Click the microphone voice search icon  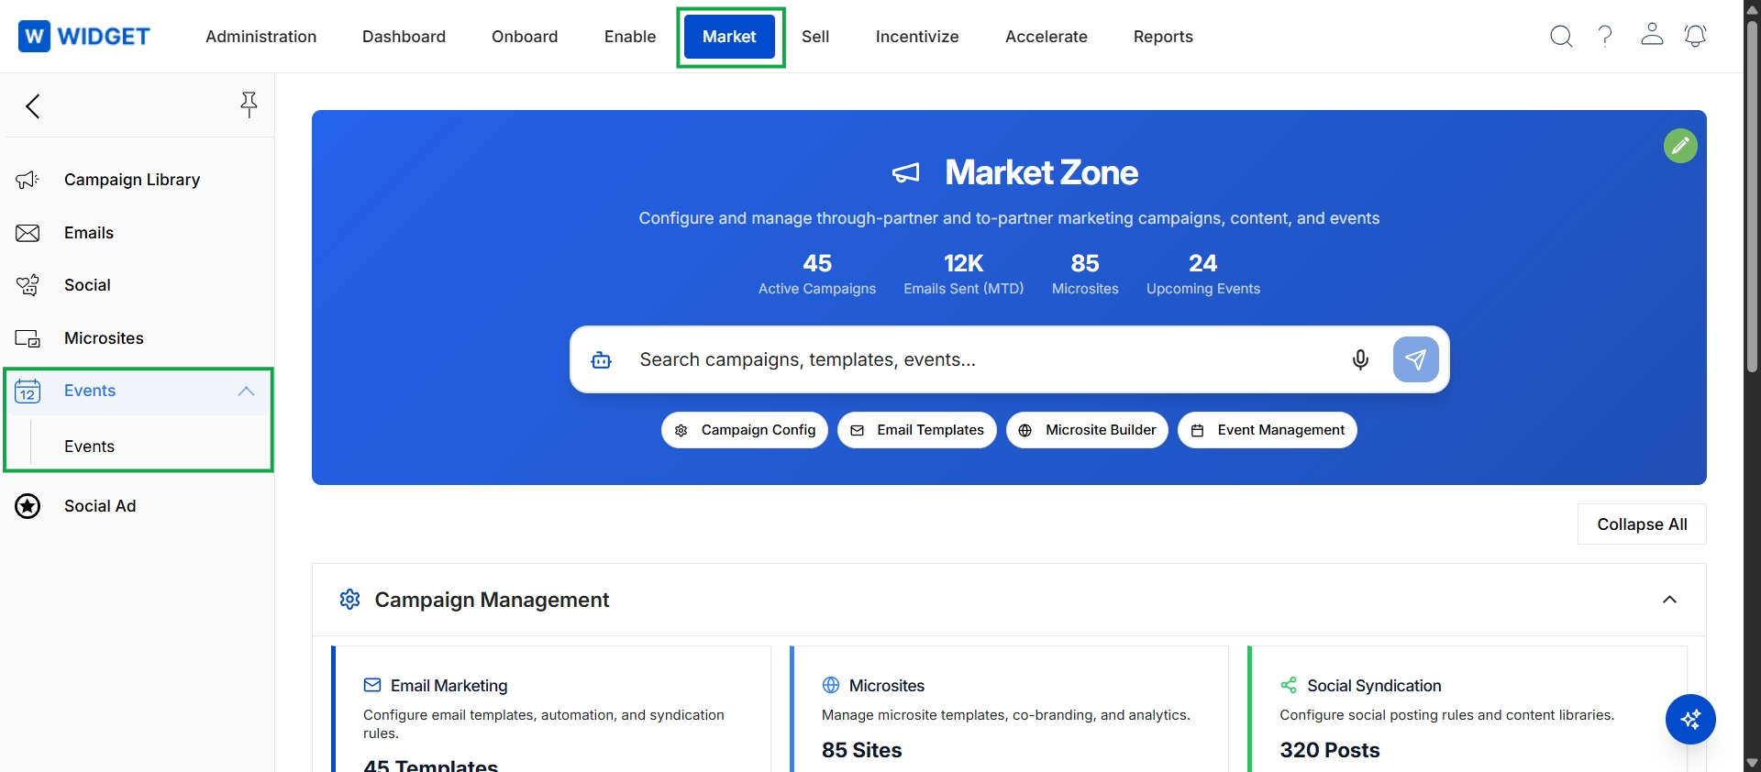click(1360, 359)
